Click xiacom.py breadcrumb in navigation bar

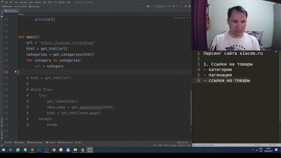[x=34, y=7]
